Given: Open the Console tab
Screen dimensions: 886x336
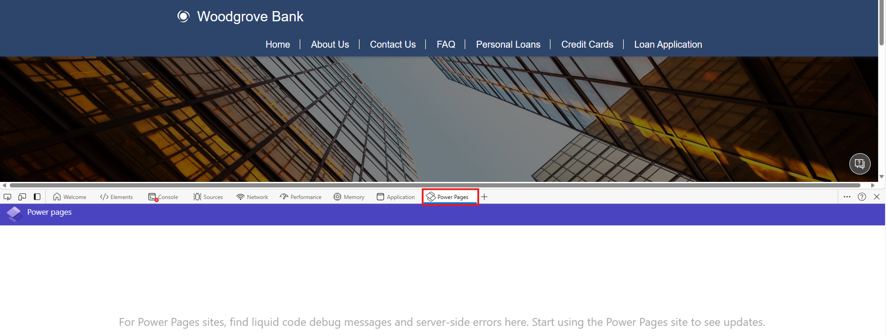Looking at the screenshot, I should (x=163, y=197).
